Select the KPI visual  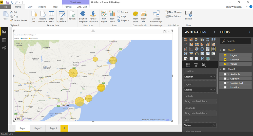tap(213, 54)
